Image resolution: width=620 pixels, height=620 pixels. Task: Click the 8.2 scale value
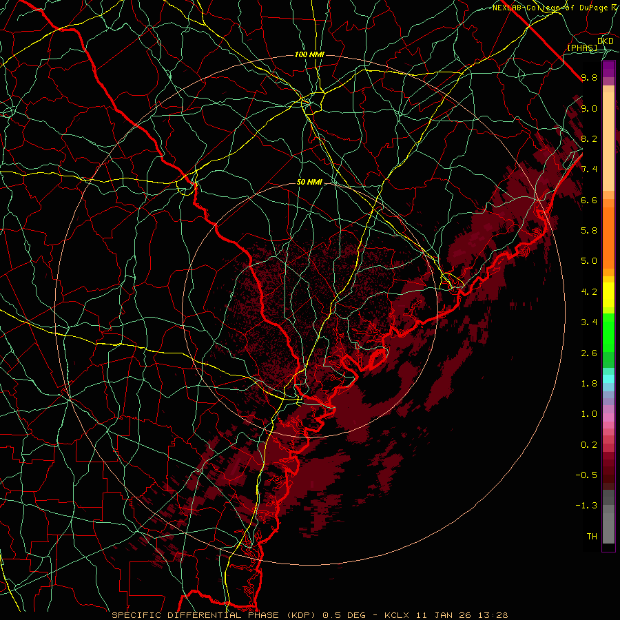coord(589,138)
